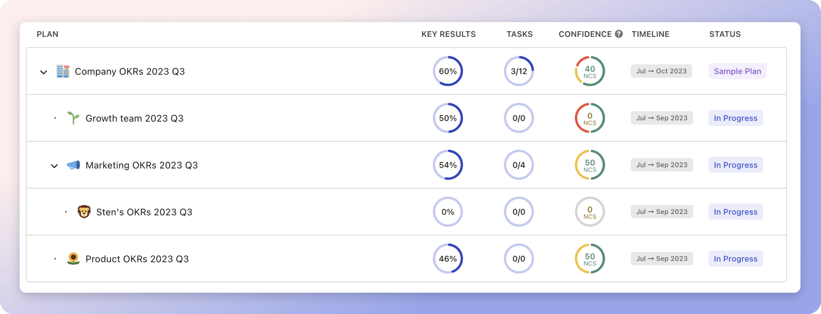Click the Confidence help question mark icon
This screenshot has height=314, width=821.
tap(619, 34)
